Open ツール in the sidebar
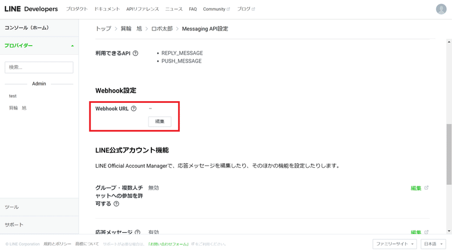Image resolution: width=452 pixels, height=252 pixels. pos(11,207)
